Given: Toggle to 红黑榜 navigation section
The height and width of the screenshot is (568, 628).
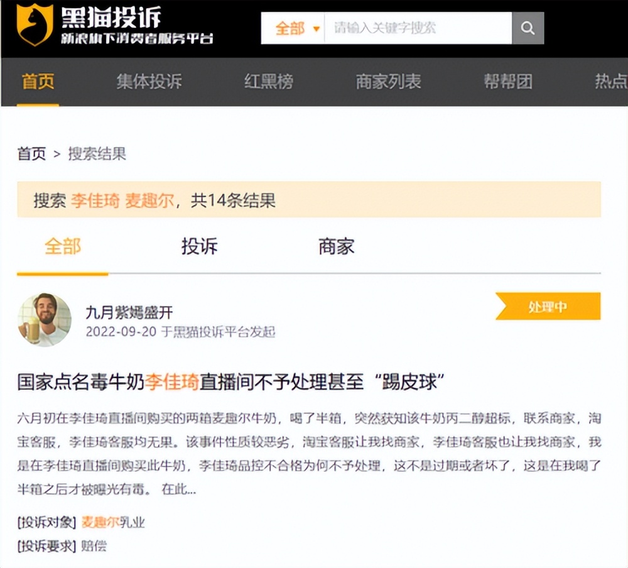Looking at the screenshot, I should tap(268, 82).
